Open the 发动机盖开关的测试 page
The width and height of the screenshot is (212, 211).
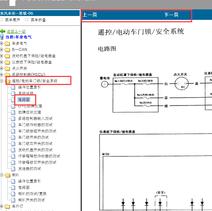tap(36, 150)
